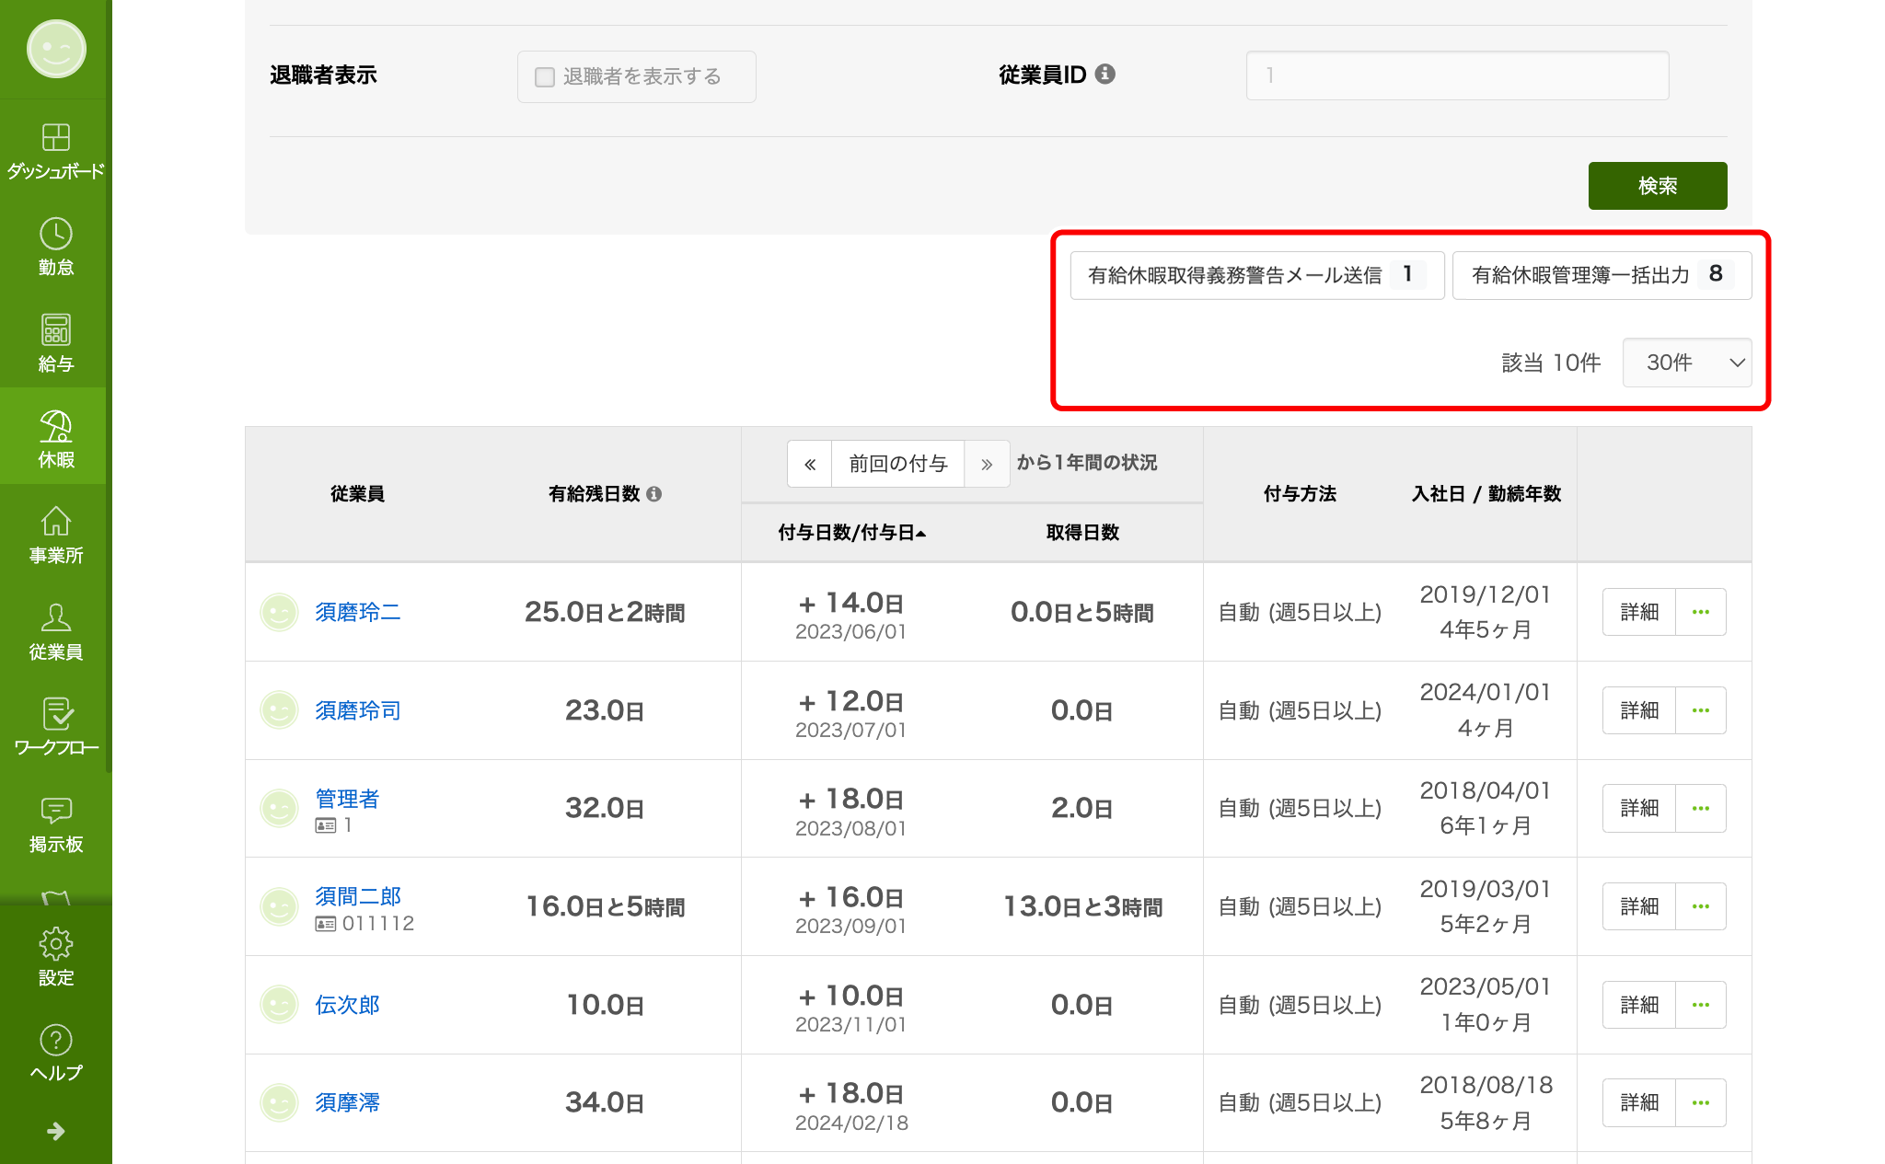This screenshot has height=1164, width=1885.
Task: Click the avatar of 伝次郎
Action: (x=279, y=1005)
